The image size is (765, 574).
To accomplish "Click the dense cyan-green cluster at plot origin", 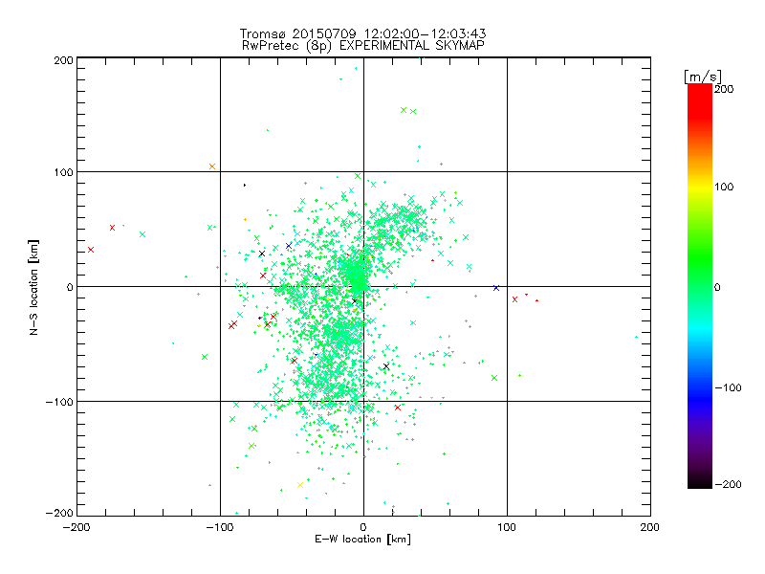I will point(359,277).
